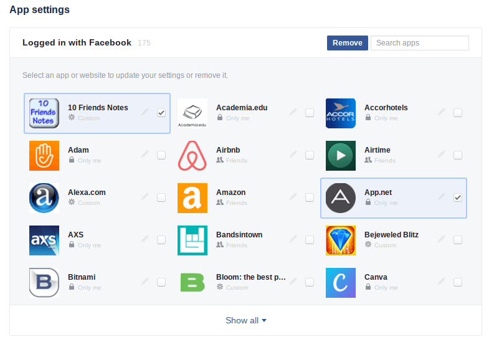
Task: Click the Airbnb app icon
Action: pyautogui.click(x=192, y=156)
